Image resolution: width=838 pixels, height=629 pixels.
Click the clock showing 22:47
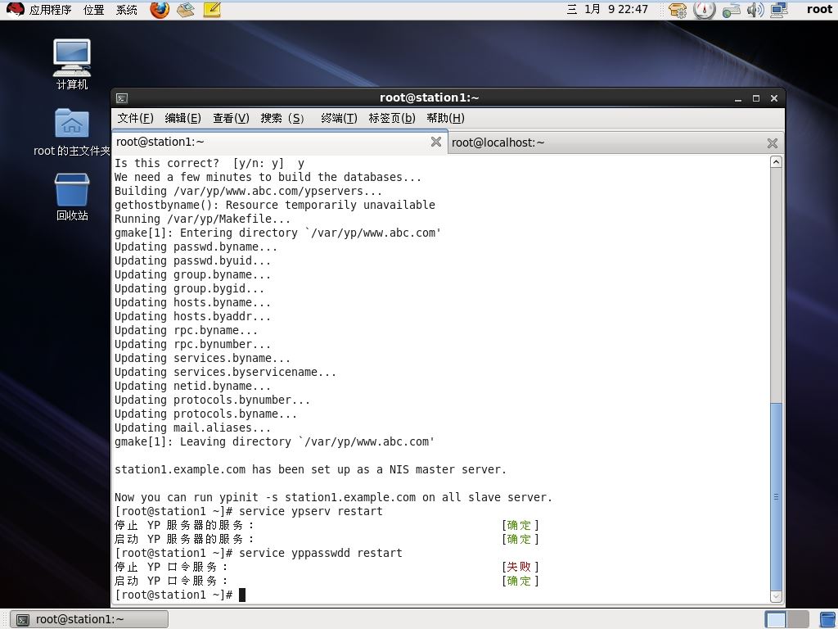pos(607,10)
